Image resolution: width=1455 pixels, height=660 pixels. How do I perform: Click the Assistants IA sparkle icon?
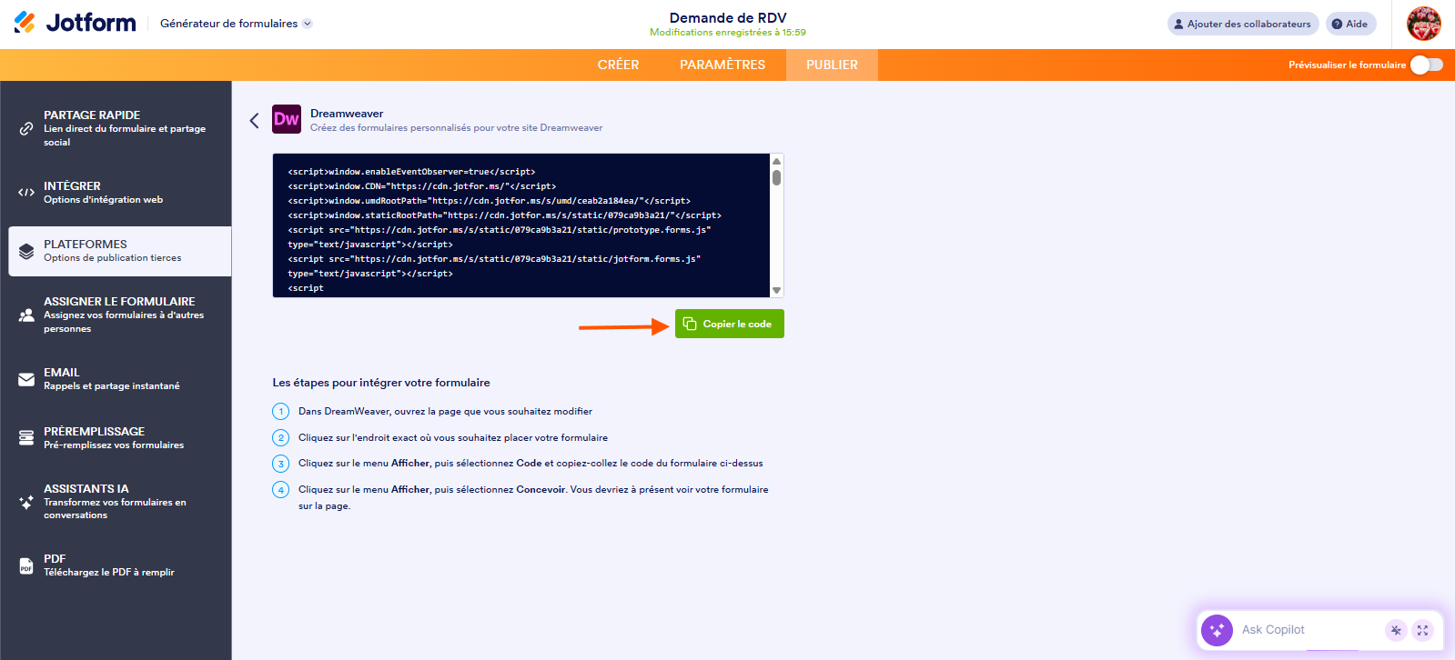click(x=26, y=502)
